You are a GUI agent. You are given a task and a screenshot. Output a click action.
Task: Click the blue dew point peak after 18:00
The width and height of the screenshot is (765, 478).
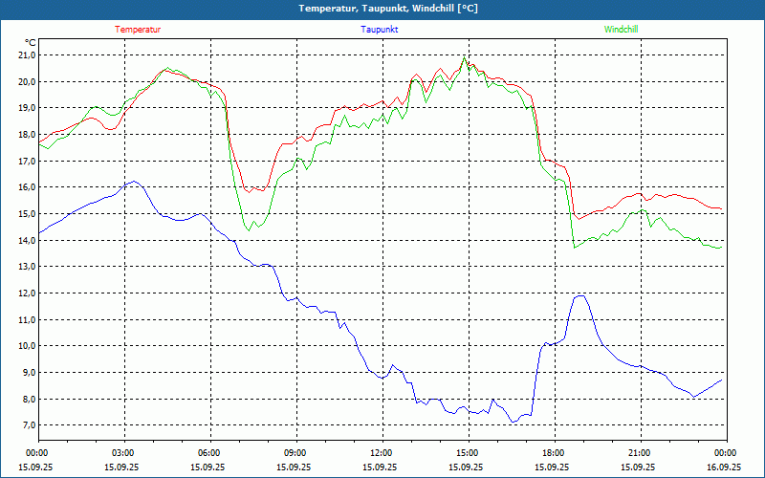[x=579, y=296]
